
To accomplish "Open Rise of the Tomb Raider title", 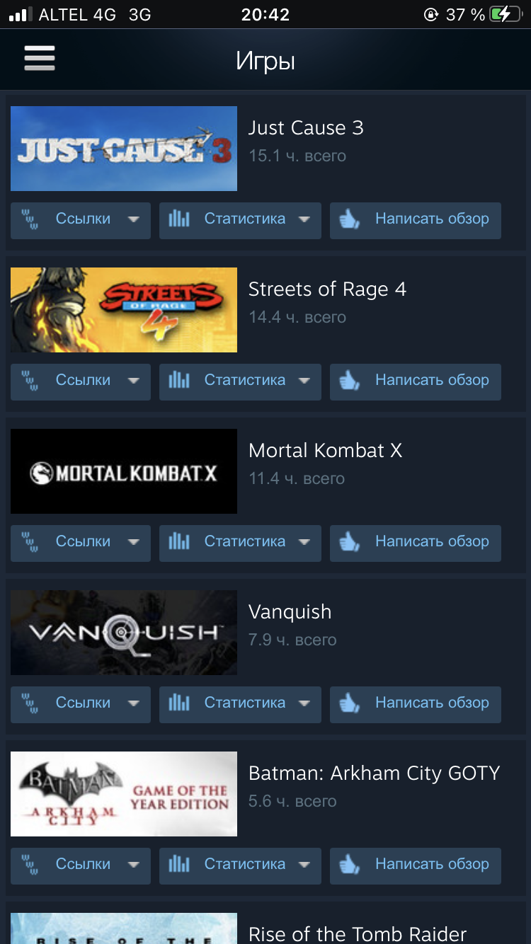I will tap(358, 933).
